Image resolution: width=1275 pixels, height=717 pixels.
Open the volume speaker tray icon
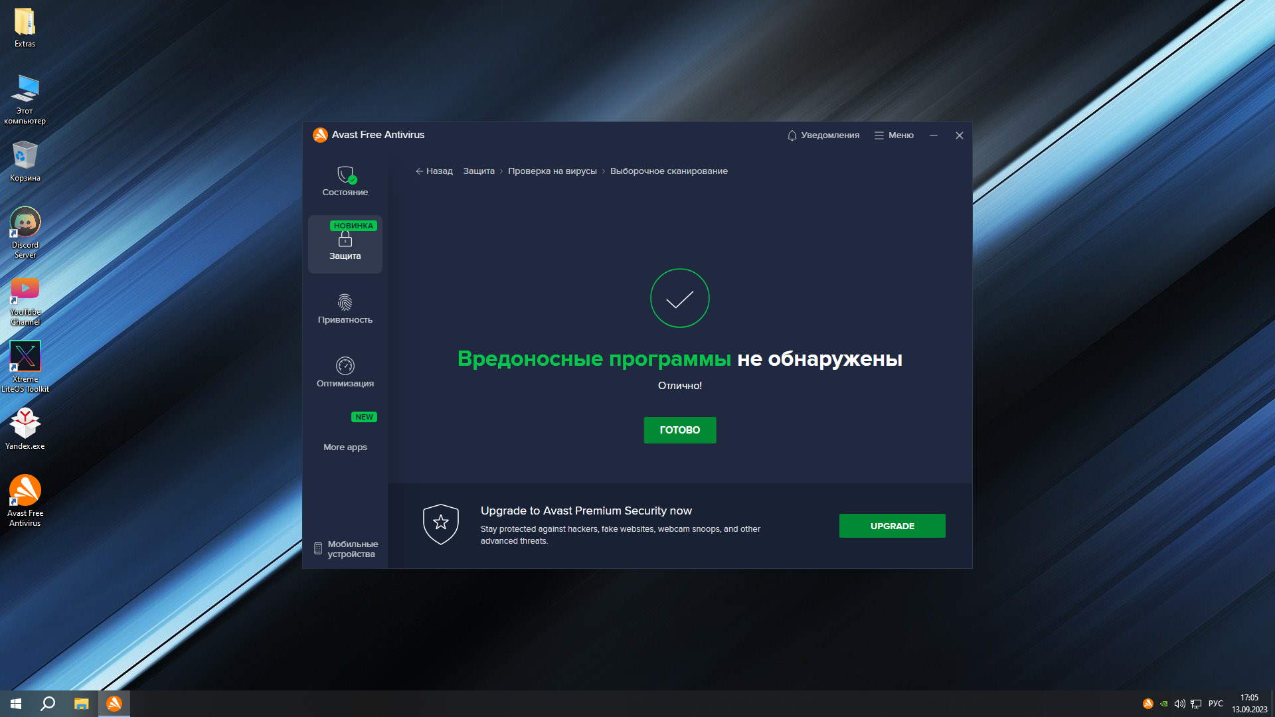pyautogui.click(x=1179, y=704)
